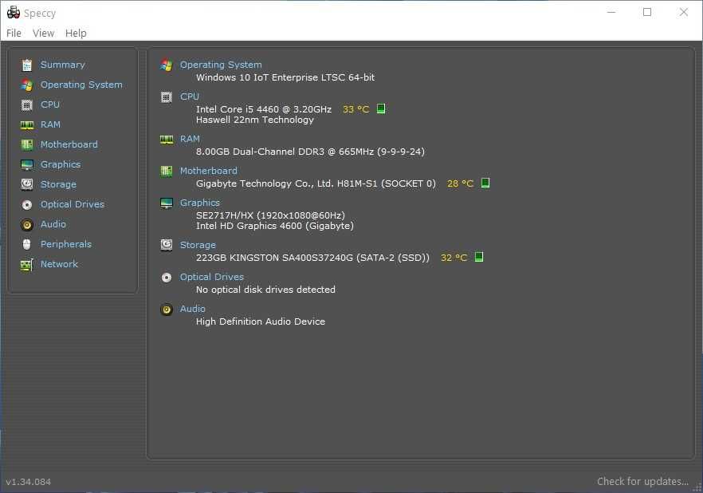This screenshot has height=493, width=703.
Task: Select Peripherals section in the sidebar
Action: (x=66, y=244)
